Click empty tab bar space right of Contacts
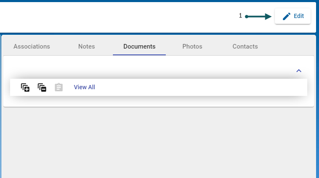Image resolution: width=319 pixels, height=178 pixels. (x=290, y=46)
